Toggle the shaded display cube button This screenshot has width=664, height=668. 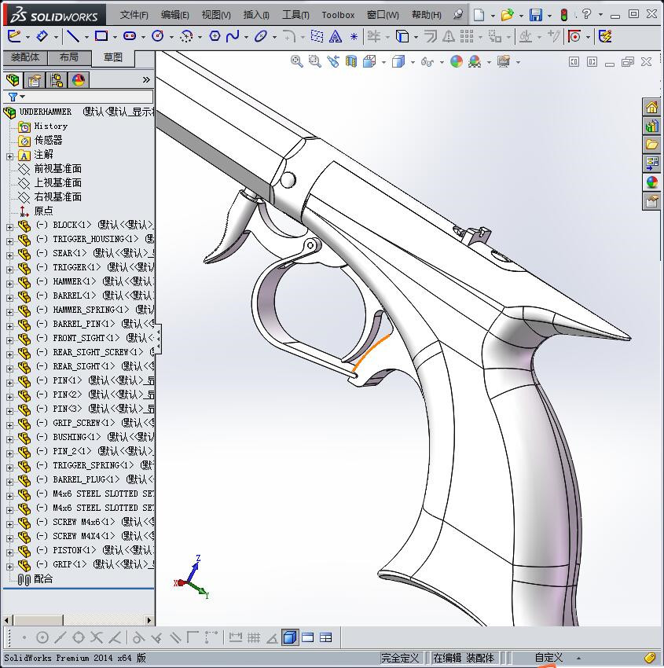coord(290,638)
